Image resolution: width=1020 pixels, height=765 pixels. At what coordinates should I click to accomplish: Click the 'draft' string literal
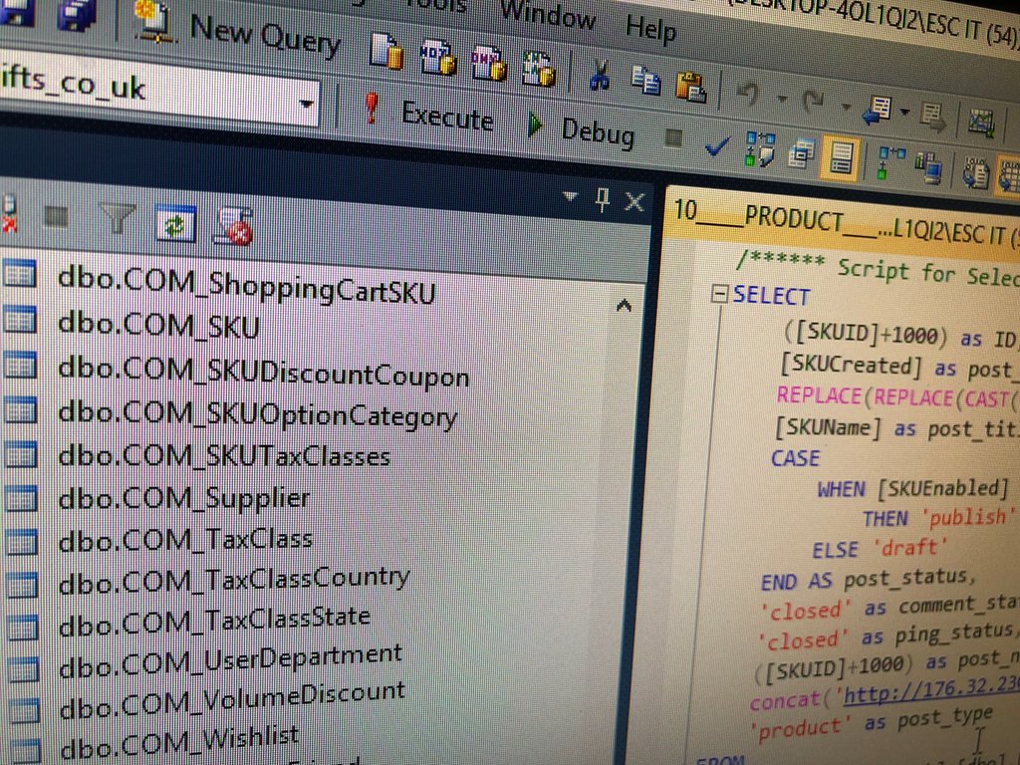point(910,548)
